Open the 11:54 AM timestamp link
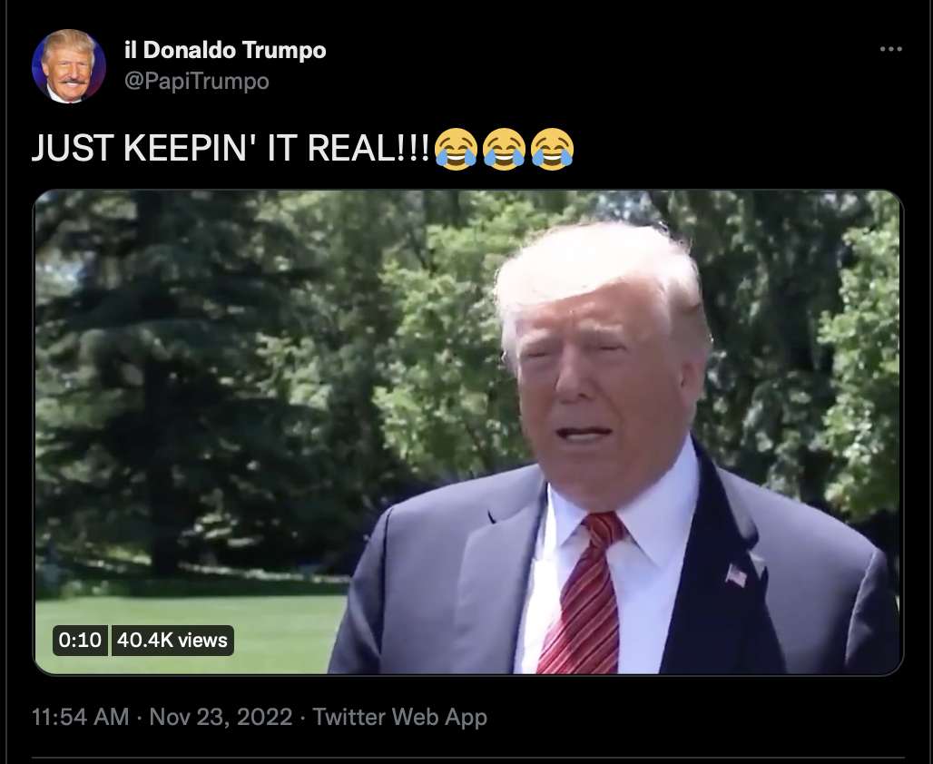This screenshot has height=764, width=933. point(81,717)
